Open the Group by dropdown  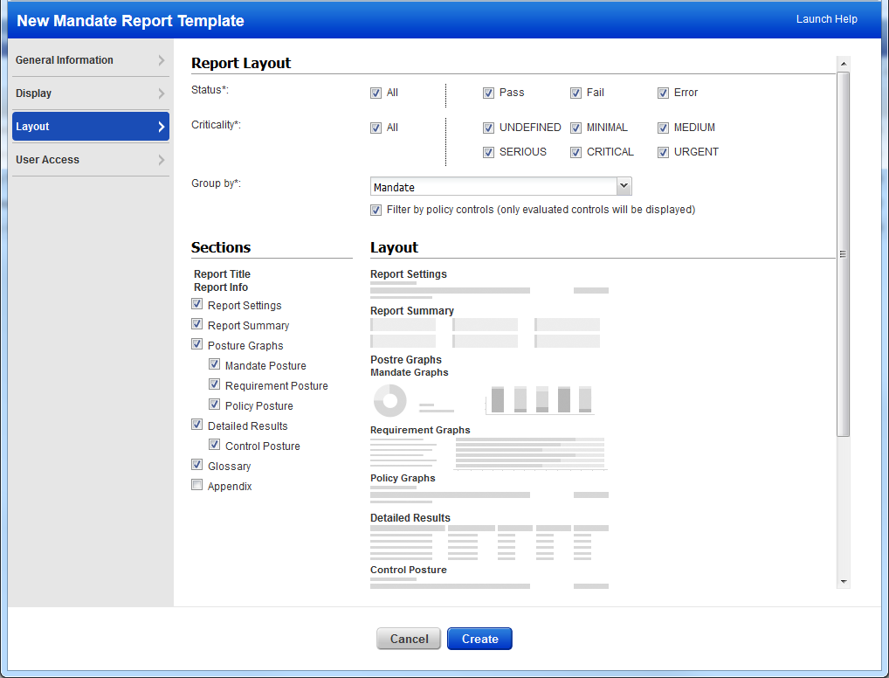pos(623,186)
